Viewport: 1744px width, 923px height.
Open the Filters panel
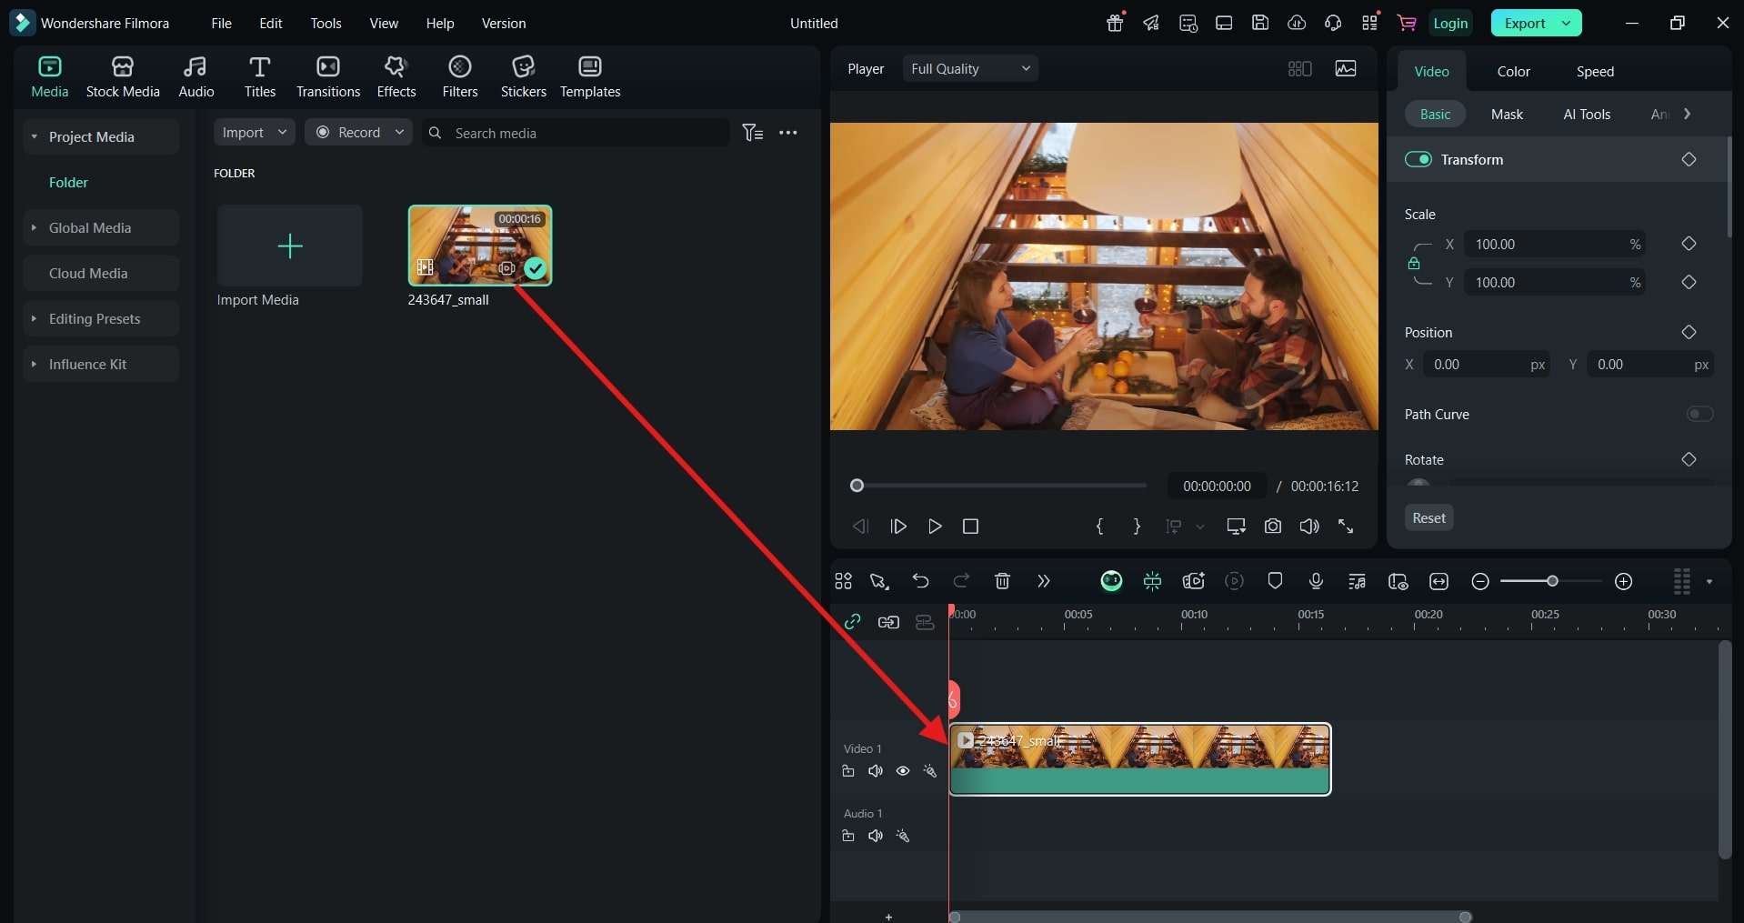click(x=460, y=76)
